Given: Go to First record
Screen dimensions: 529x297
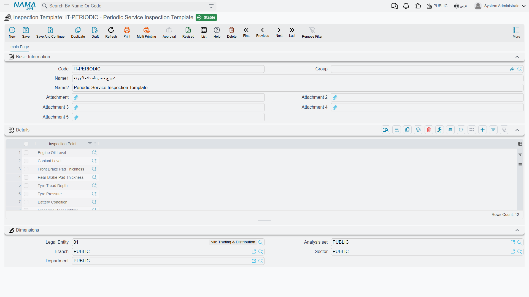Looking at the screenshot, I should (246, 32).
